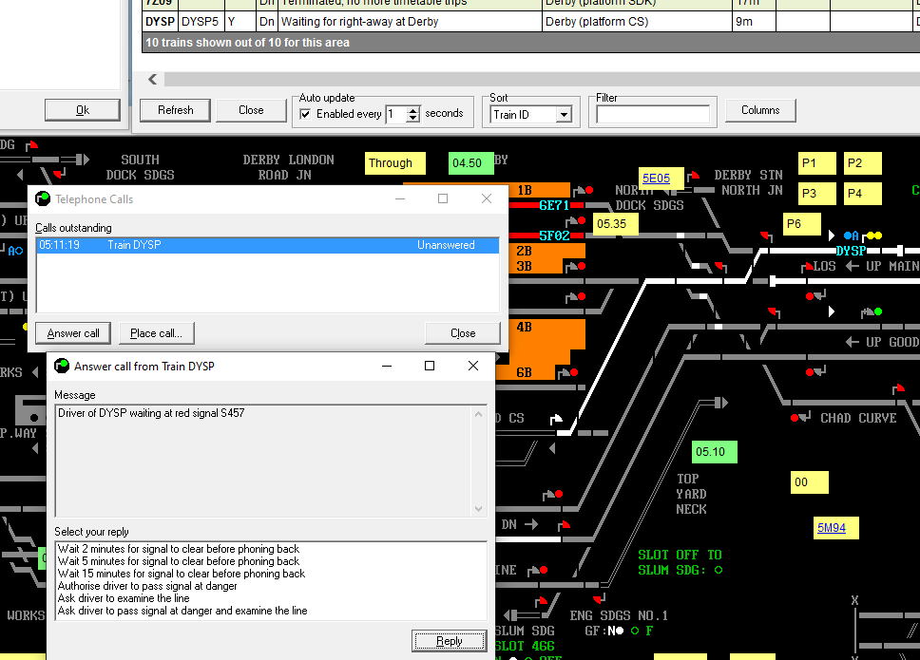Click the Telephone Calls window title icon

tap(43, 199)
